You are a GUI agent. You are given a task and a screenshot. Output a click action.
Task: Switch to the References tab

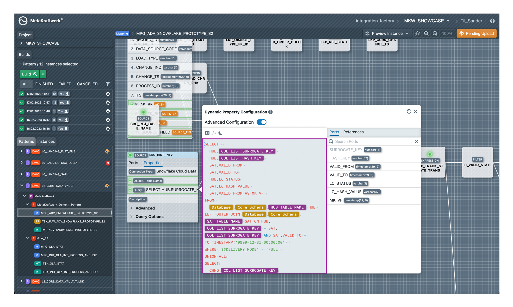[x=353, y=132]
